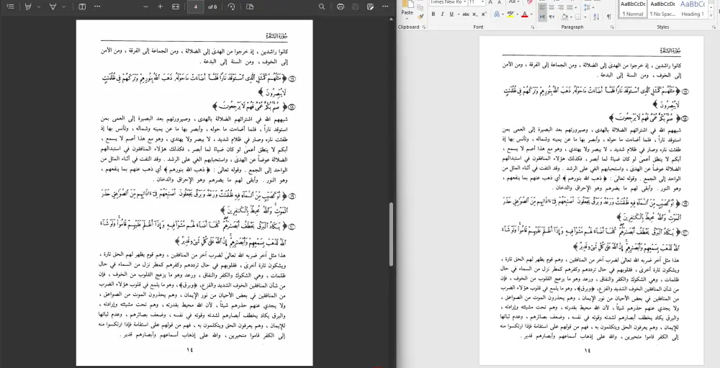Open line spacing options
Viewport: 720px width, 368px height.
tap(589, 7)
